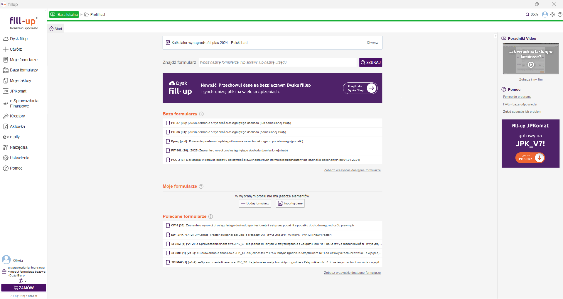Screen dimensions: 563x299
Task: Select the Start tab
Action: coord(56,29)
